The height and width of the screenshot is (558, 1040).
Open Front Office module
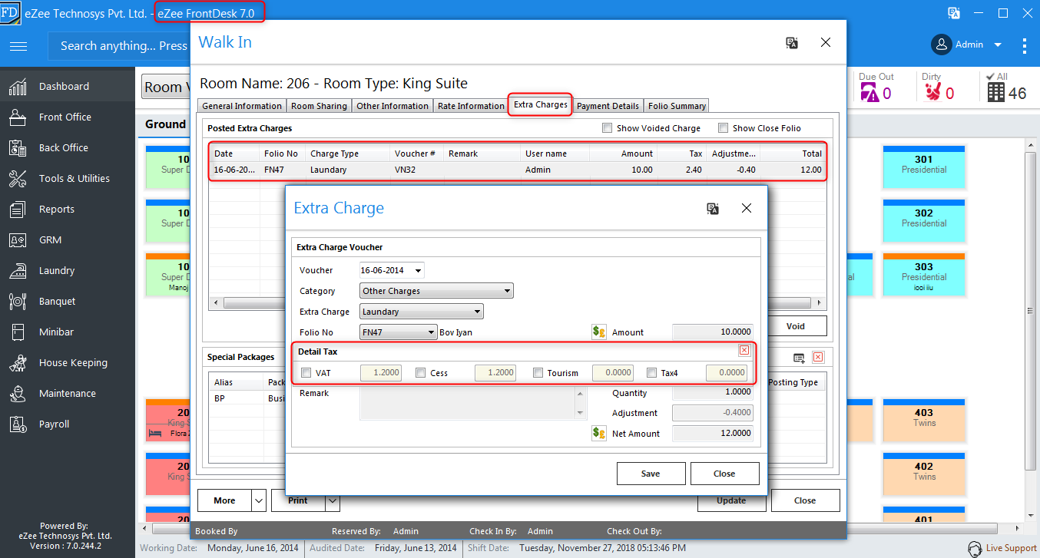68,117
